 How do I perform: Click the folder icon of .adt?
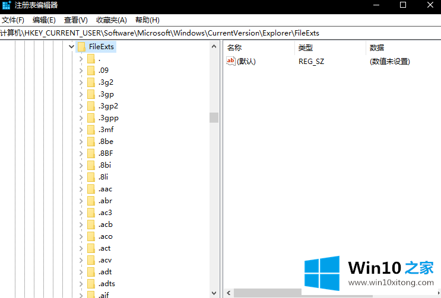91,272
